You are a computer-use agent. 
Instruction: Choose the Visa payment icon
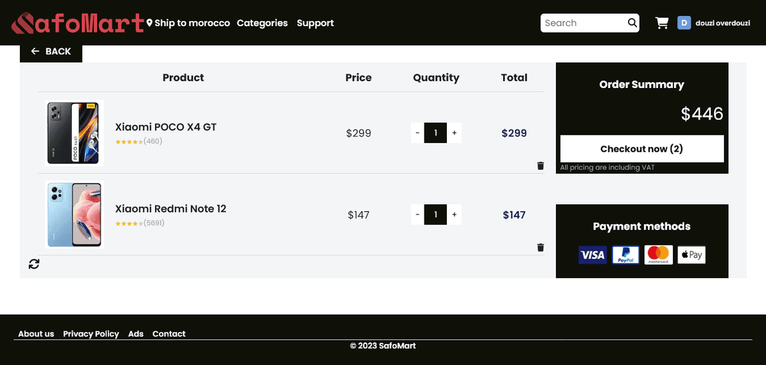pyautogui.click(x=592, y=255)
